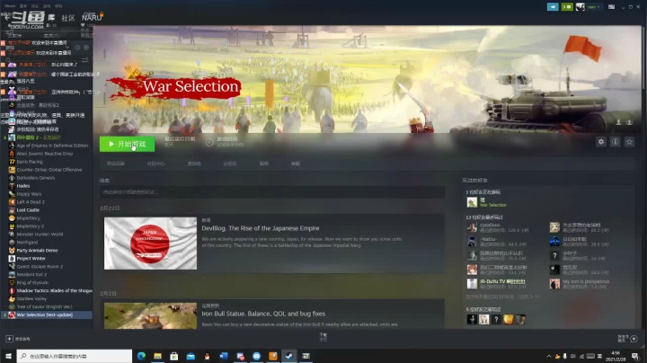Open the account avatar dropdown in top bar

tap(589, 7)
